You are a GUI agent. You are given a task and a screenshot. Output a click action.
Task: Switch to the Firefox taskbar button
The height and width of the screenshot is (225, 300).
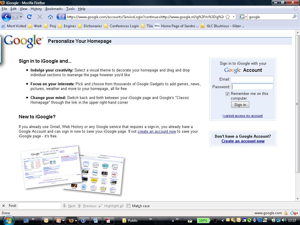71,221
